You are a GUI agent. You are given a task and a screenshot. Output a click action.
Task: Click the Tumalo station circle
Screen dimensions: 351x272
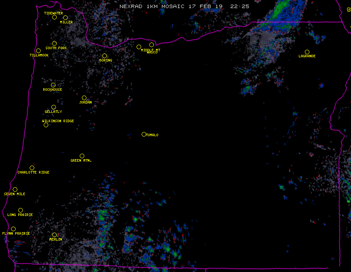[144, 134]
